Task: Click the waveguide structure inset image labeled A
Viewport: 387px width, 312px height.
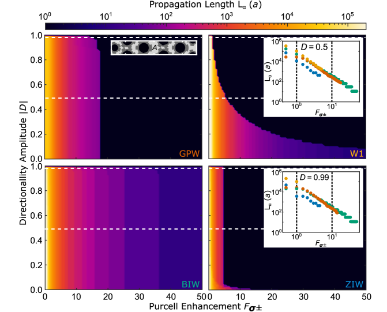Action: [x=154, y=48]
